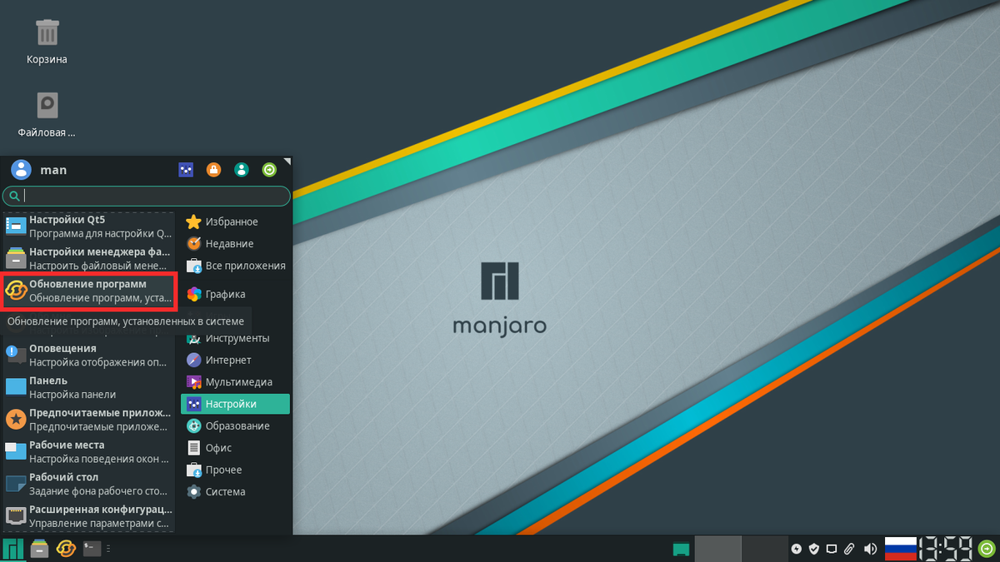
Task: Open the file manager from the taskbar
Action: point(39,549)
